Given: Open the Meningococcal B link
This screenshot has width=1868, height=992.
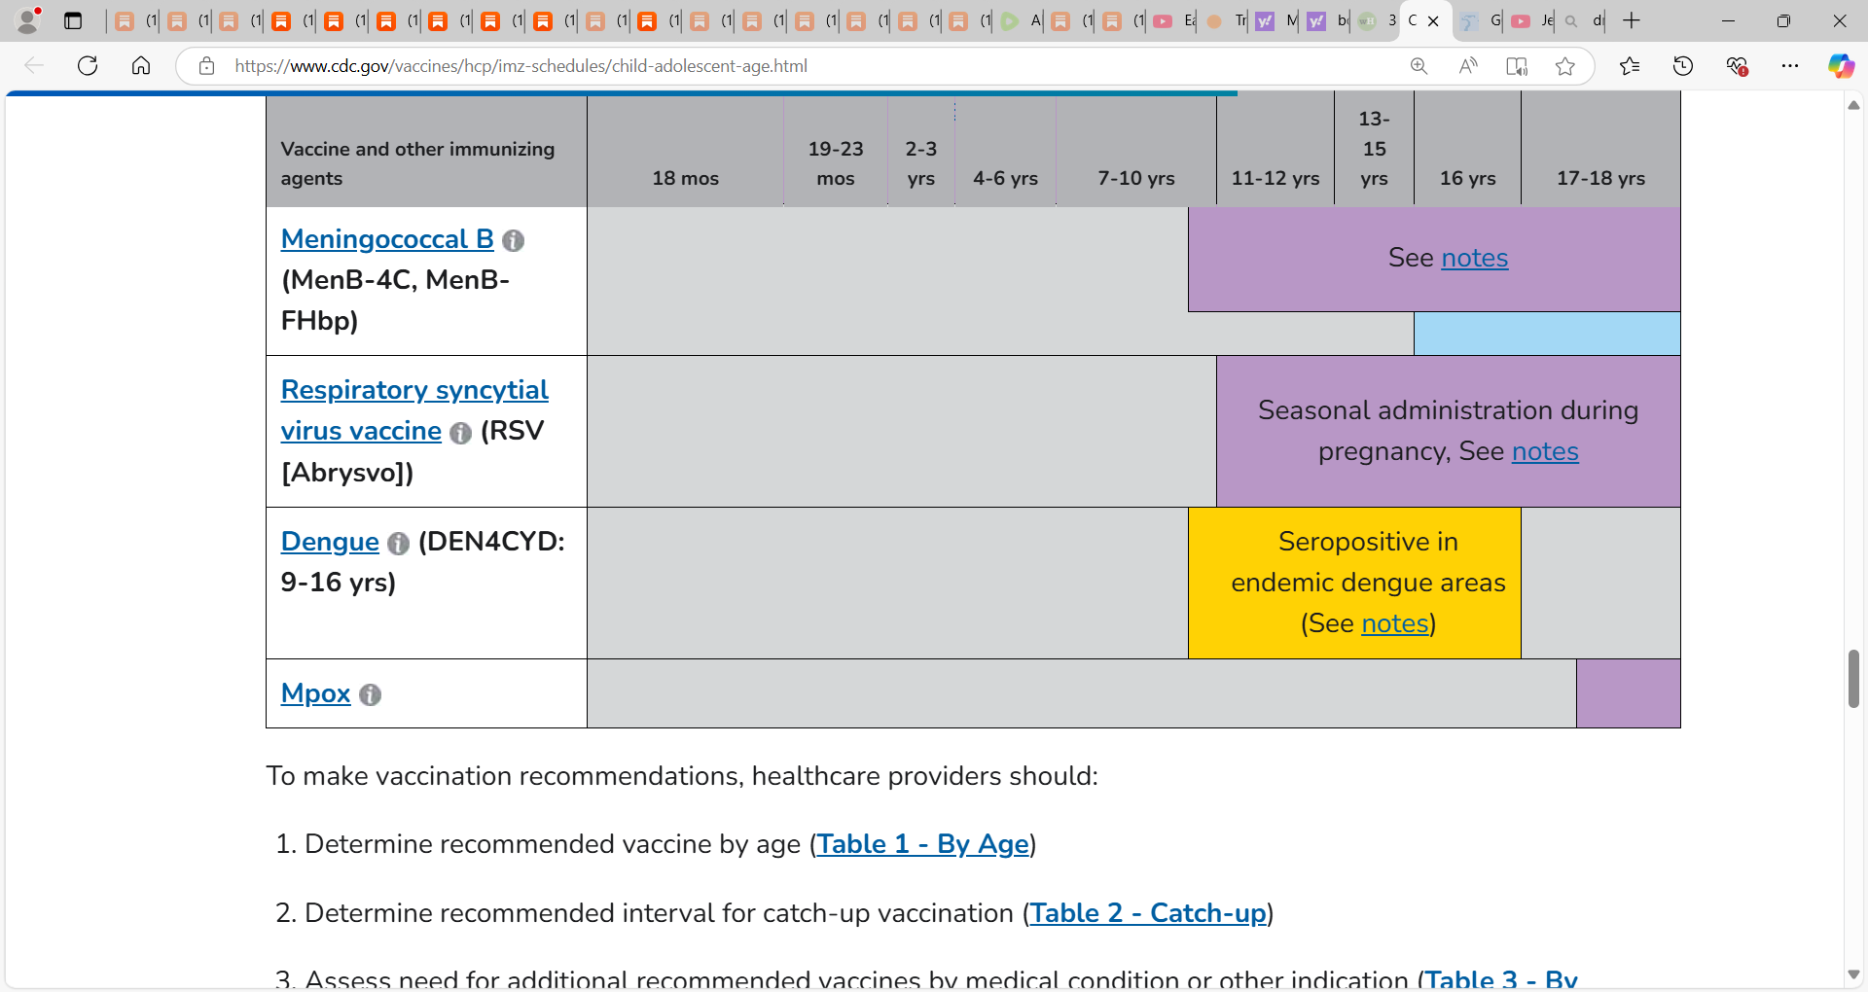Looking at the screenshot, I should point(387,239).
